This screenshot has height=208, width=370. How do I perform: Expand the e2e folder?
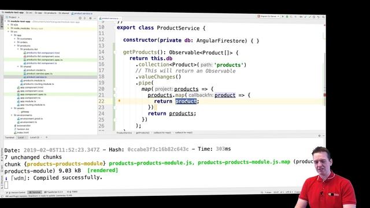pyautogui.click(x=9, y=24)
